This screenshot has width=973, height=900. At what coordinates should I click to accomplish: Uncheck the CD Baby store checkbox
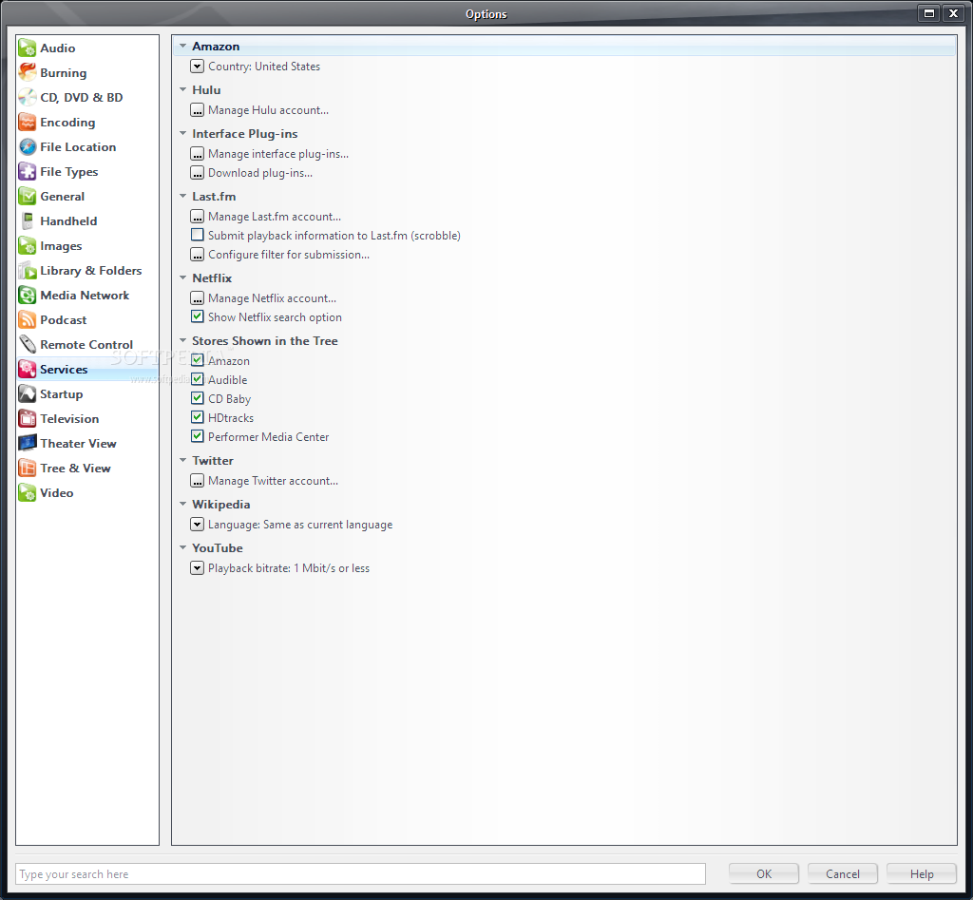198,398
